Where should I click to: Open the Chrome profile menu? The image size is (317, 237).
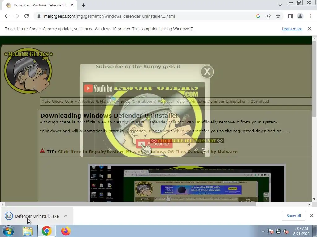point(300,16)
